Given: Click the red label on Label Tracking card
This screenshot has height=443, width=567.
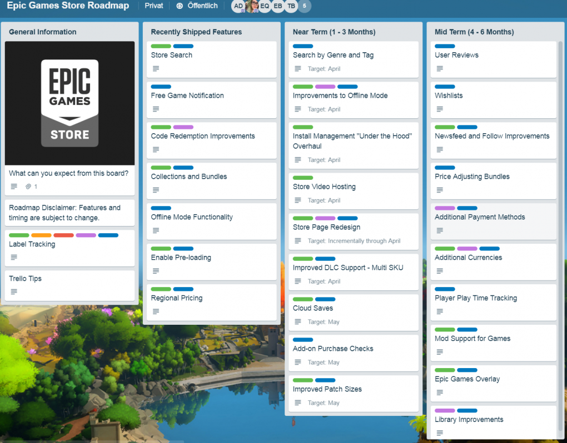Looking at the screenshot, I should 63,235.
